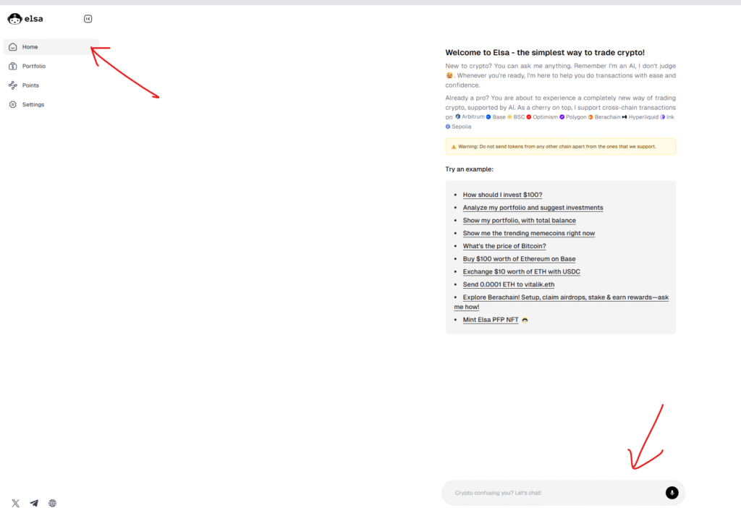Click 'Send 0.0001 ETH to vitalik.eth' example
Image resolution: width=741 pixels, height=508 pixels.
tap(509, 284)
